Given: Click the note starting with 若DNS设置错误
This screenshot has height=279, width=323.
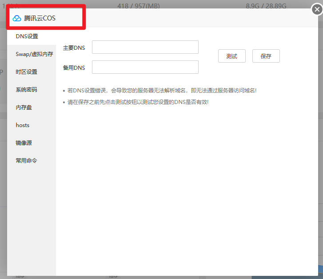Looking at the screenshot, I should [162, 90].
